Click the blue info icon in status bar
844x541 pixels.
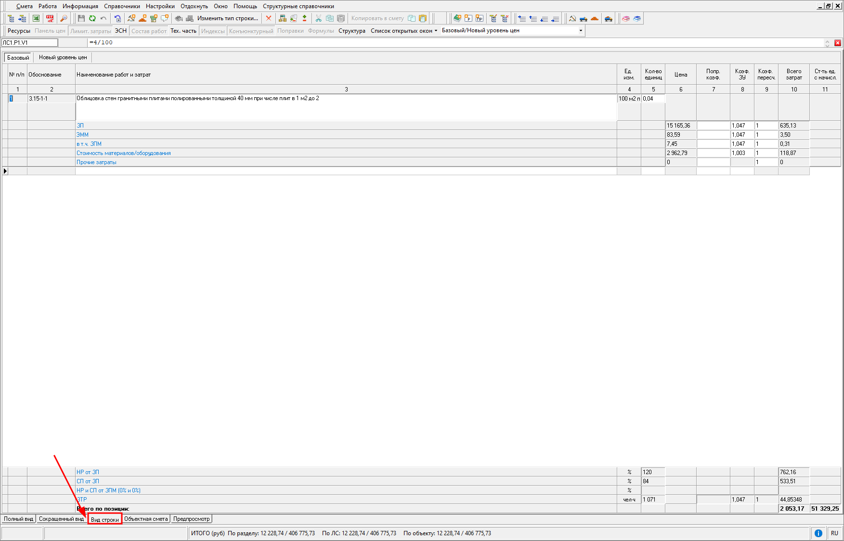pyautogui.click(x=818, y=533)
